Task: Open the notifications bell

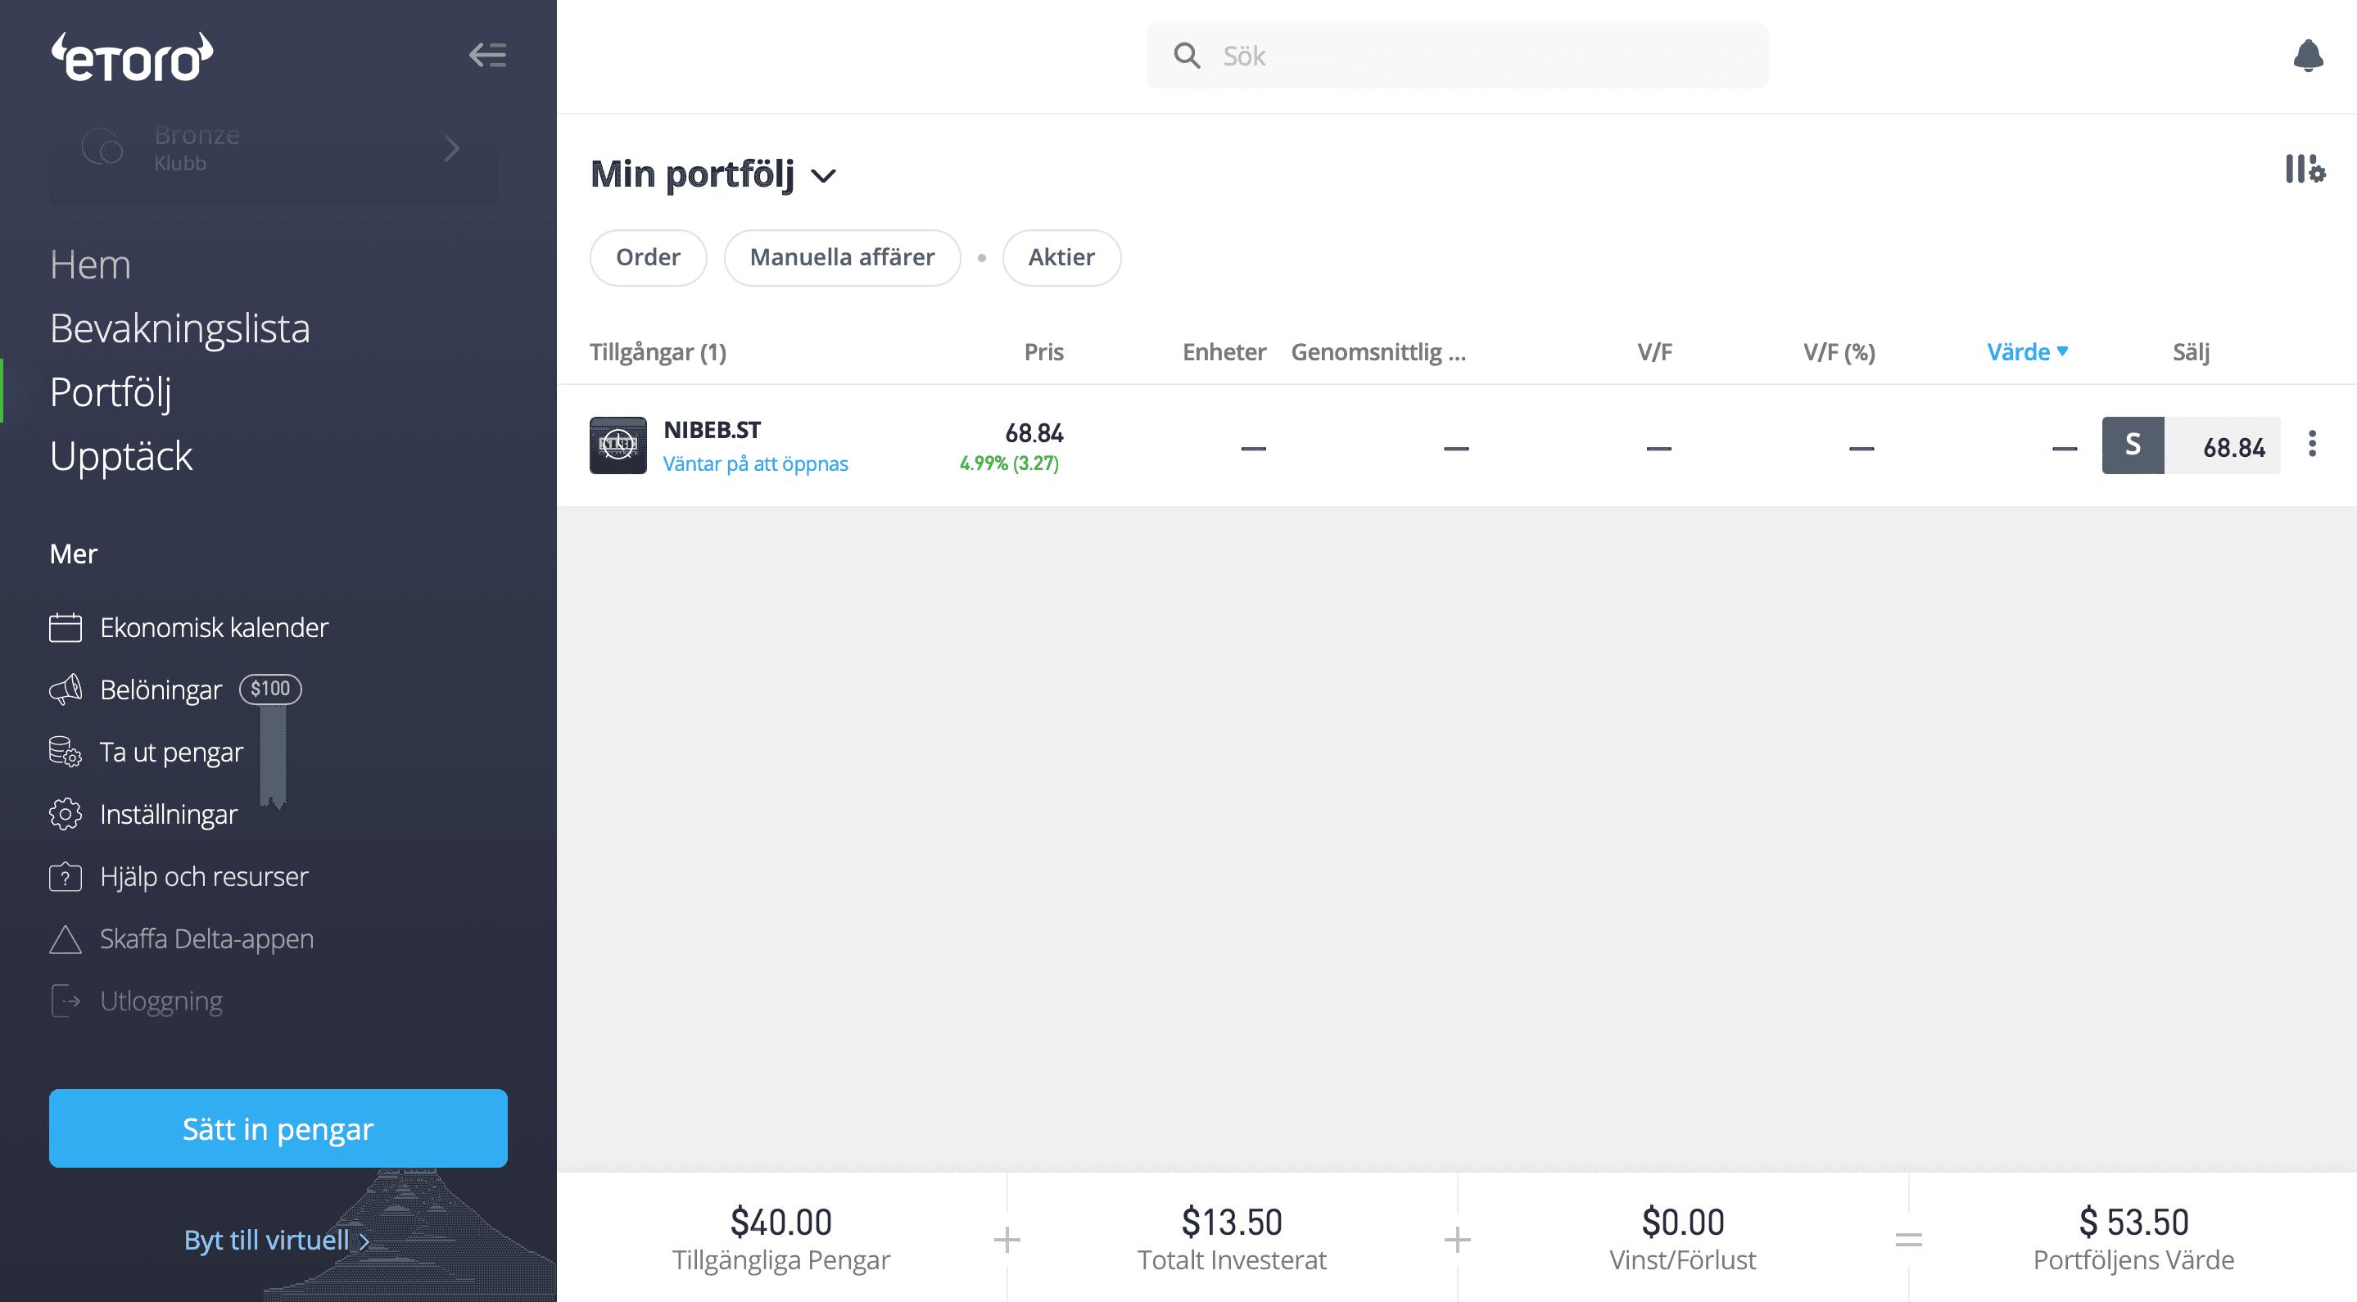Action: click(x=2307, y=57)
